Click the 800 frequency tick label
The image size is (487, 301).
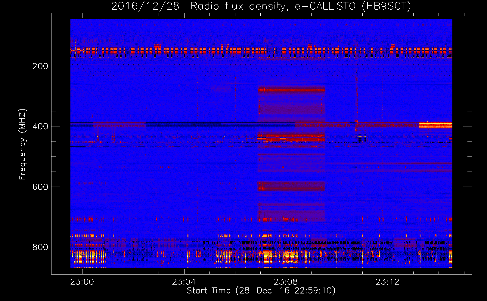point(40,247)
